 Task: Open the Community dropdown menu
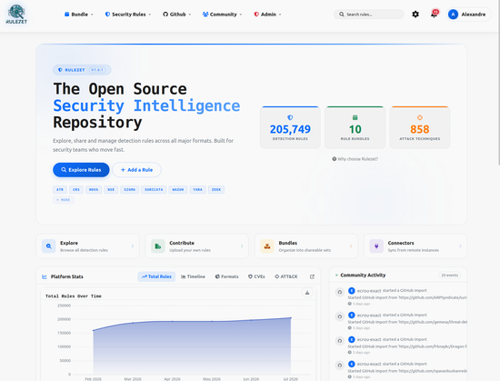(x=222, y=15)
